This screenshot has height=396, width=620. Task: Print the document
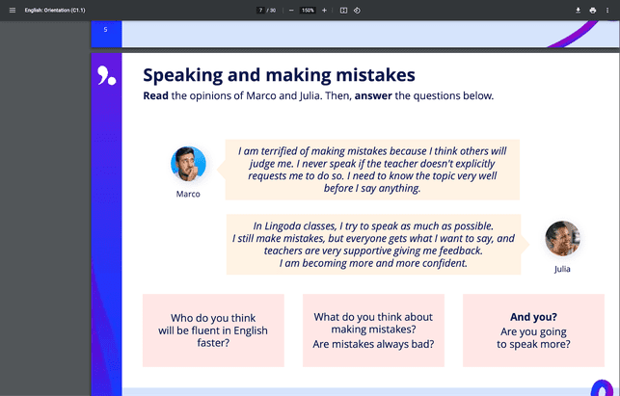[x=593, y=10]
